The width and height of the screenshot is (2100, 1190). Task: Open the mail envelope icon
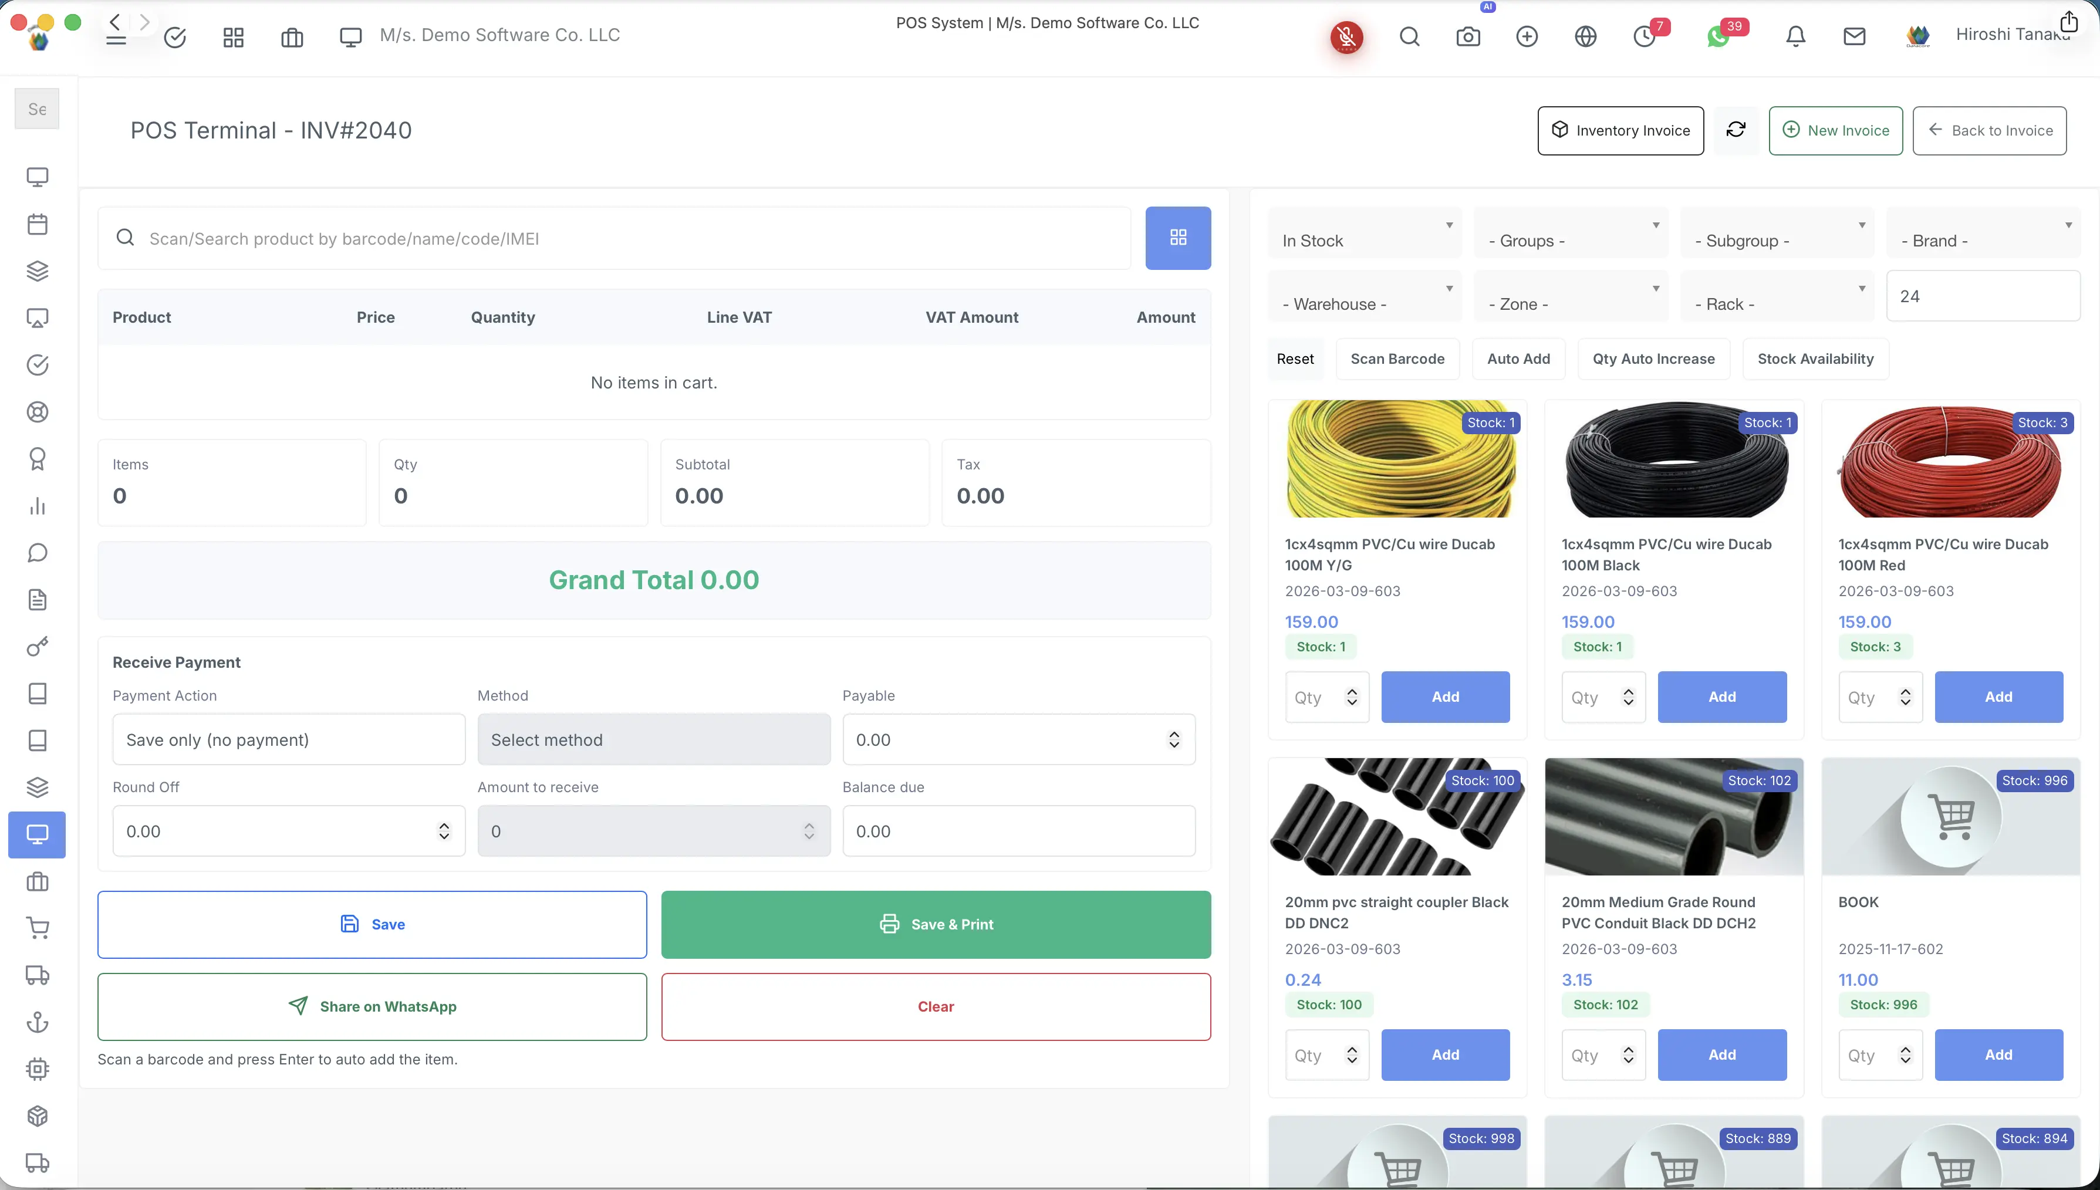[x=1855, y=37]
